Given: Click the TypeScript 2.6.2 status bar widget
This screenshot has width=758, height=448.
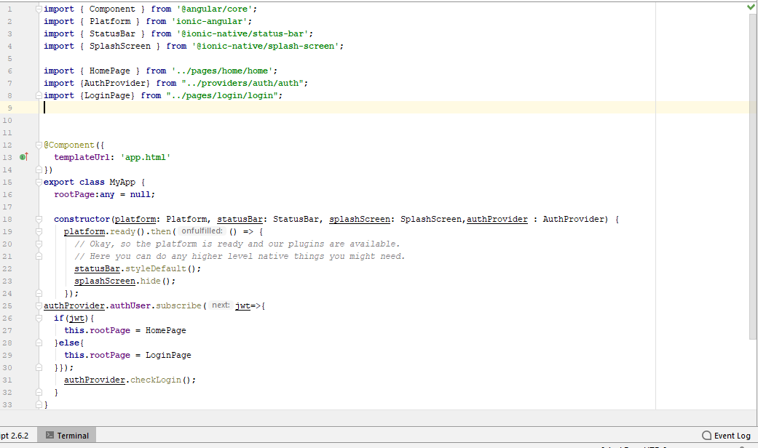Looking at the screenshot, I should pyautogui.click(x=15, y=435).
